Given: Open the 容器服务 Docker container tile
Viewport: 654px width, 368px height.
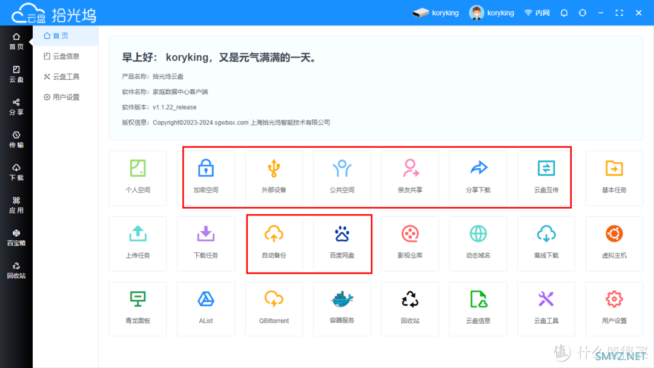Looking at the screenshot, I should click(x=342, y=309).
